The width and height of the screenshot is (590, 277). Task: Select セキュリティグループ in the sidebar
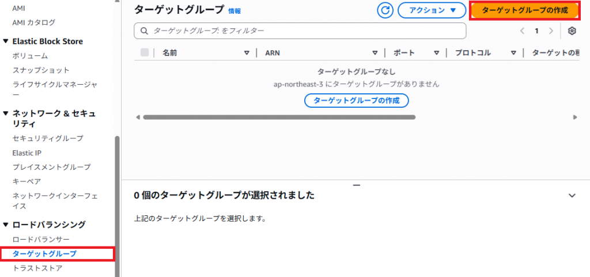(48, 138)
